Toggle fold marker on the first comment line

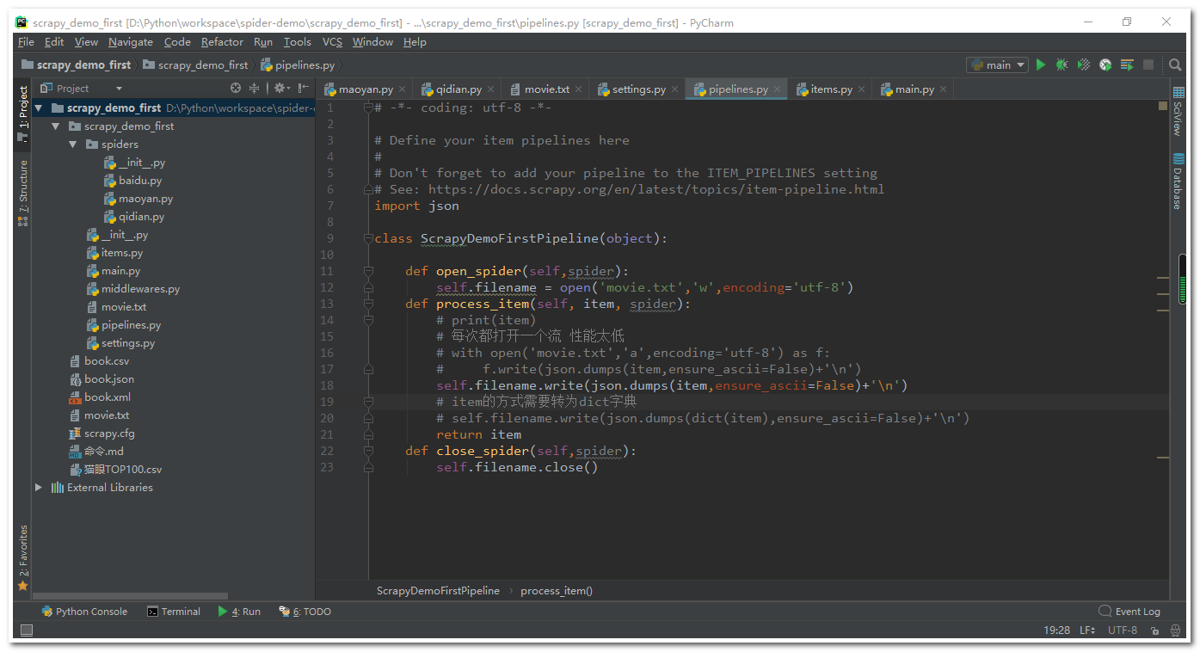[x=368, y=108]
